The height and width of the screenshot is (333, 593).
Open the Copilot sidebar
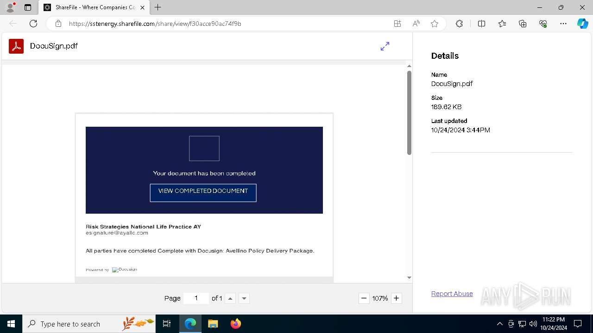click(x=582, y=24)
